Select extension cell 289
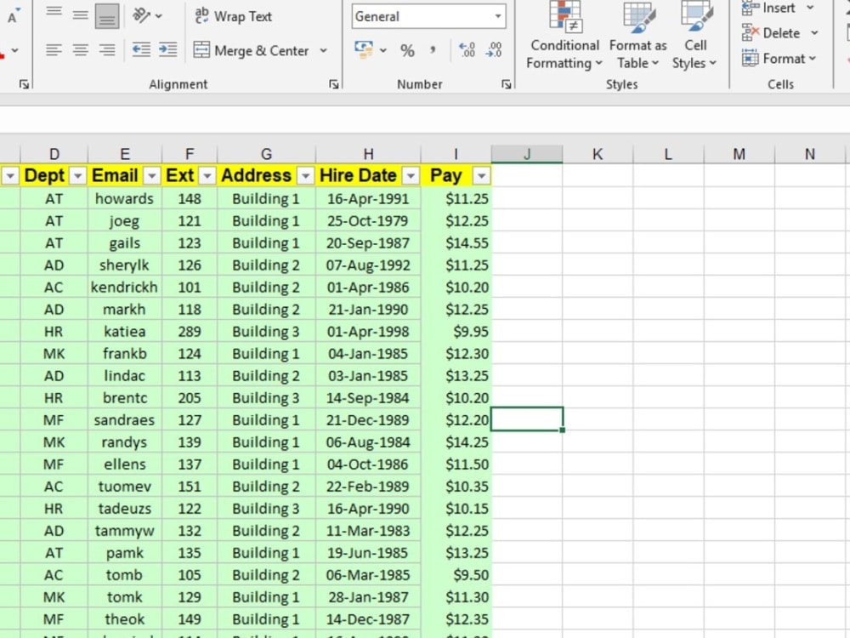The width and height of the screenshot is (850, 638). click(190, 332)
